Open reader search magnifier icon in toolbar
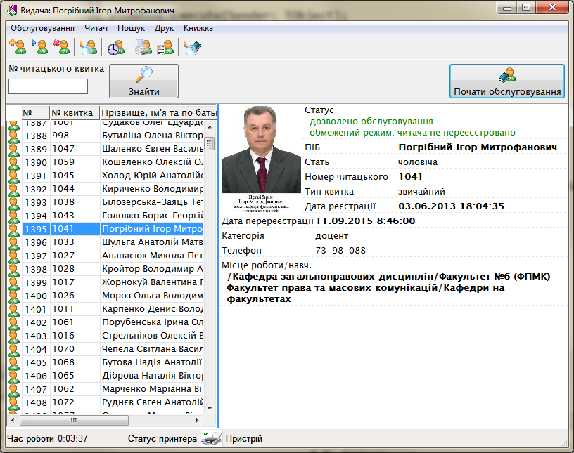This screenshot has height=453, width=574. [x=89, y=47]
